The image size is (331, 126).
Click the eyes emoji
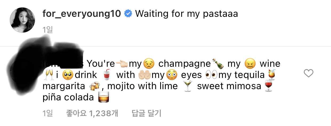pos(211,75)
